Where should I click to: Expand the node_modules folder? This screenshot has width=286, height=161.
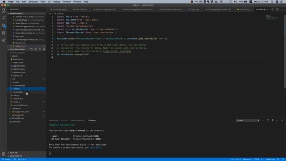click(18, 53)
